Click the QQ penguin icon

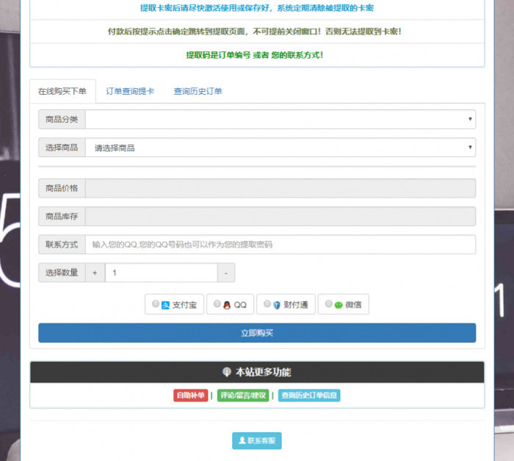[227, 305]
